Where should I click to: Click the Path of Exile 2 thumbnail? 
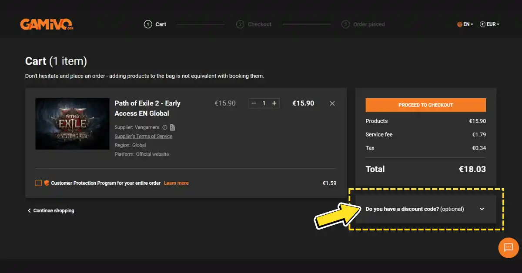pyautogui.click(x=72, y=124)
